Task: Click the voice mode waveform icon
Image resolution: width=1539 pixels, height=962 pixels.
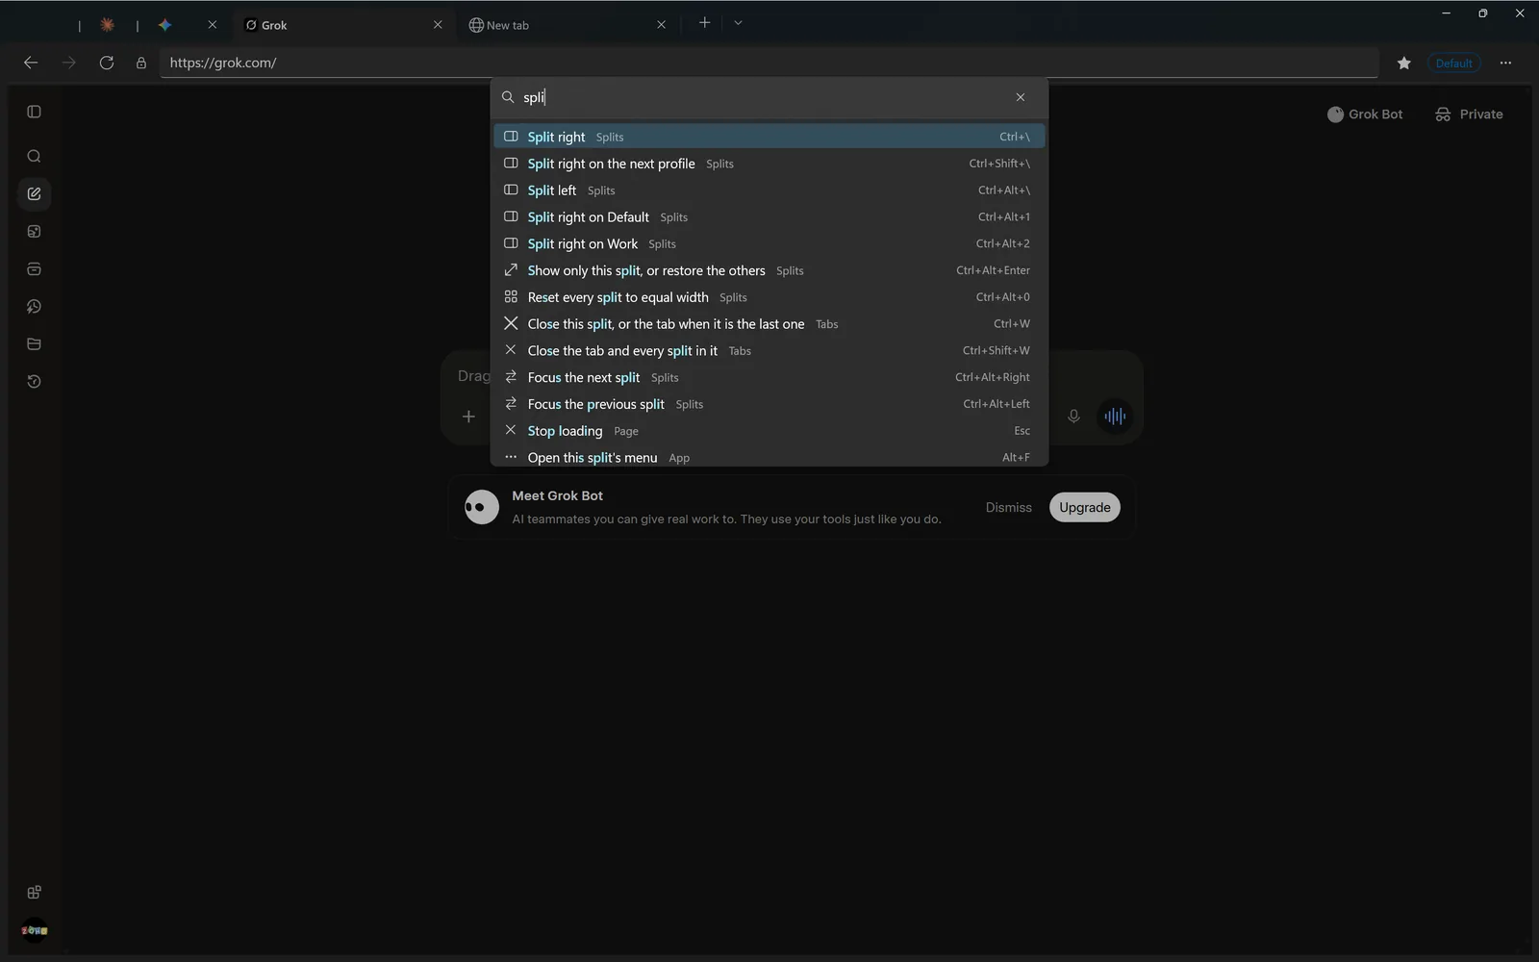Action: click(1115, 416)
